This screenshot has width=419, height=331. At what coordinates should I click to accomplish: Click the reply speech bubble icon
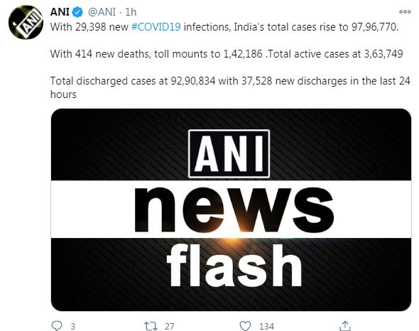[57, 325]
